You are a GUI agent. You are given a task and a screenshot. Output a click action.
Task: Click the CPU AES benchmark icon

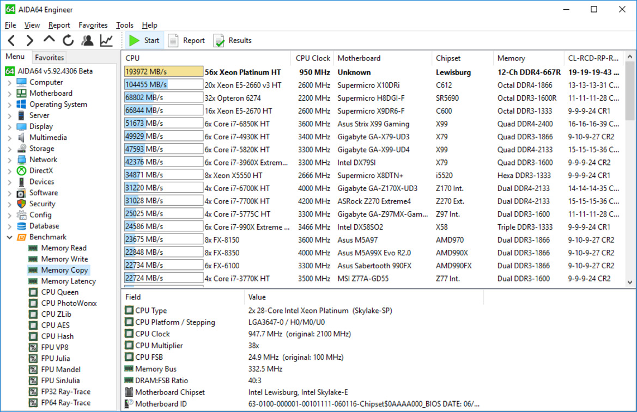tap(33, 325)
